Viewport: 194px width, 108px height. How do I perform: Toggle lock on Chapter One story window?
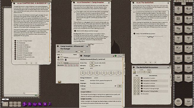coord(49,4)
